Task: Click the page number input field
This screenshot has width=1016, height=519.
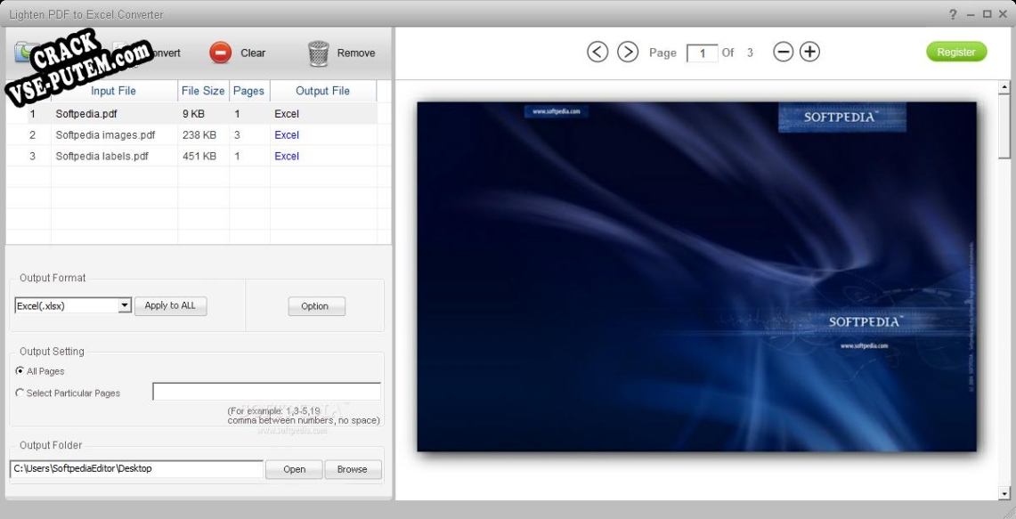Action: [702, 53]
